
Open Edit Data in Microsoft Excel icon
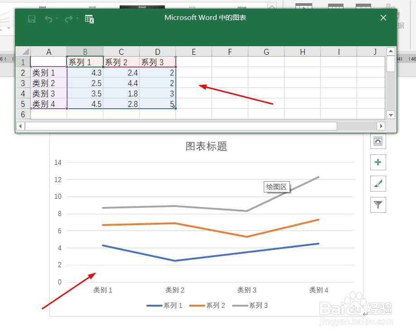point(89,19)
